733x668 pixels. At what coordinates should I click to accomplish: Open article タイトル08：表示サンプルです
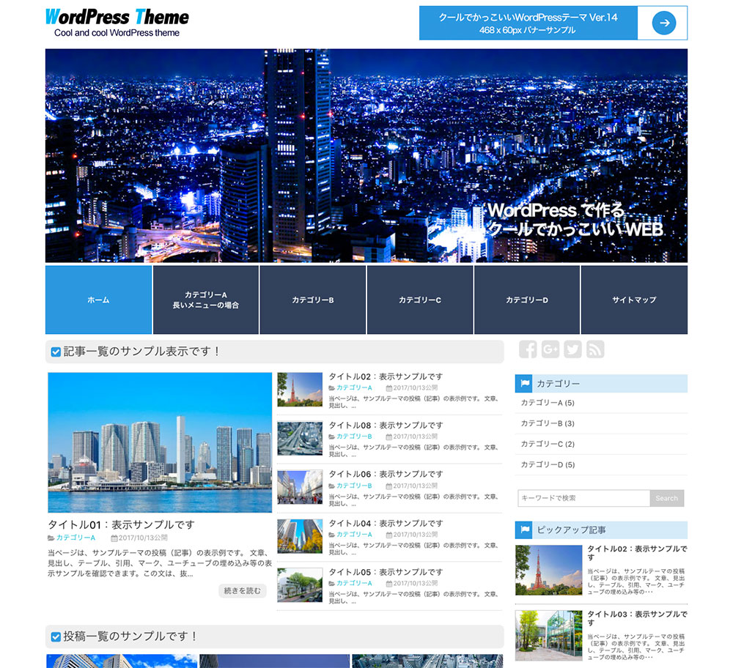click(386, 425)
